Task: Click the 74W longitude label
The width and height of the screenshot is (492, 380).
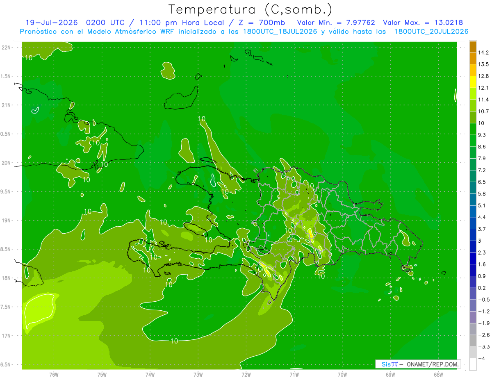Action: pyautogui.click(x=150, y=374)
